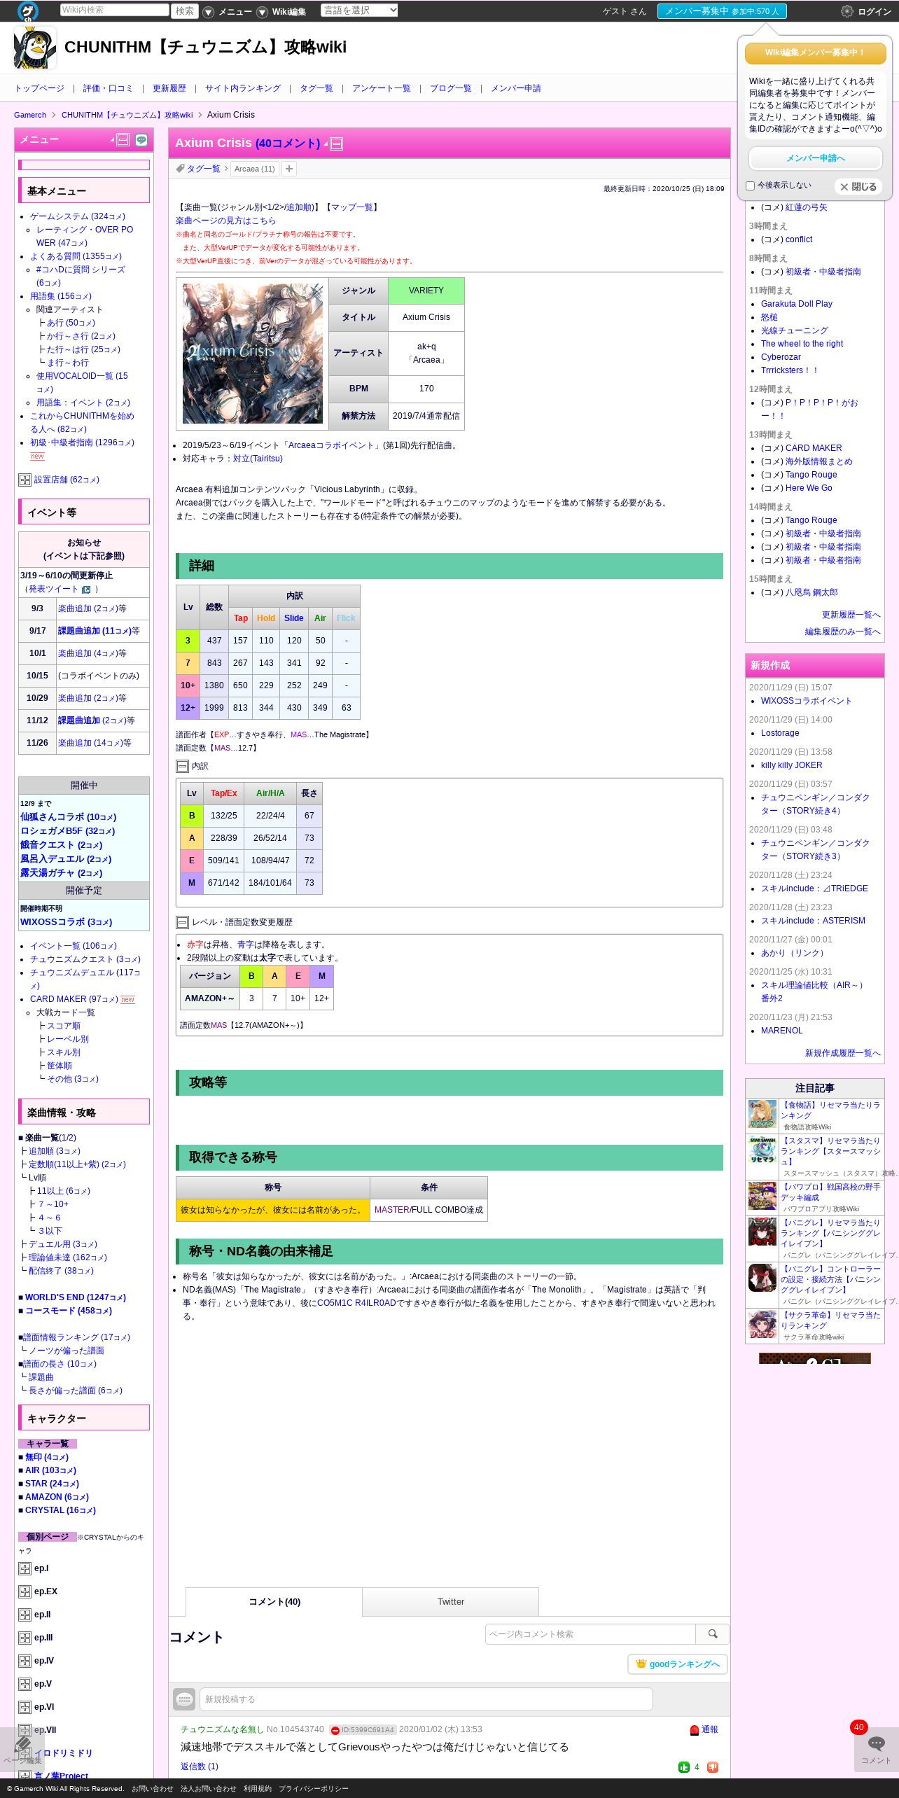
Task: Click the green thumbs-up good icon
Action: coord(684,1767)
